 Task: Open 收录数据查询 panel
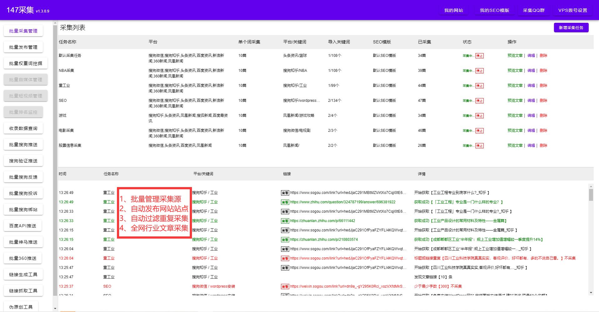(23, 128)
